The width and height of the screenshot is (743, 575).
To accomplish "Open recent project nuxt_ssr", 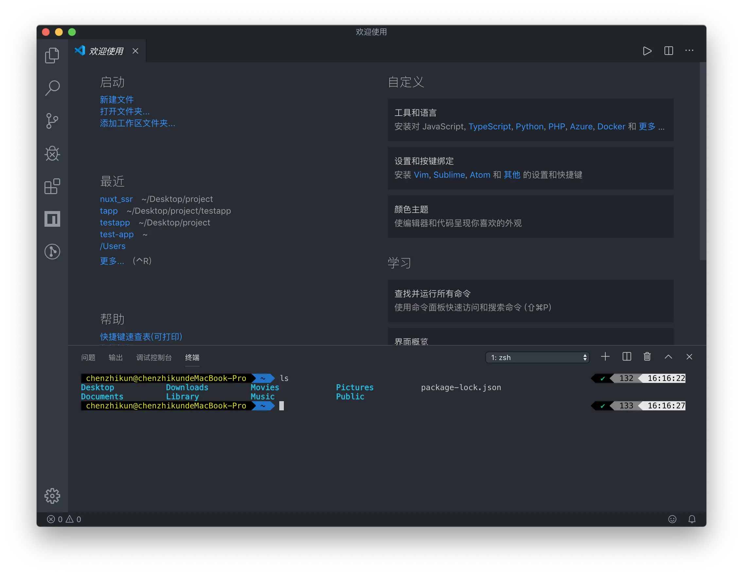I will pos(116,199).
